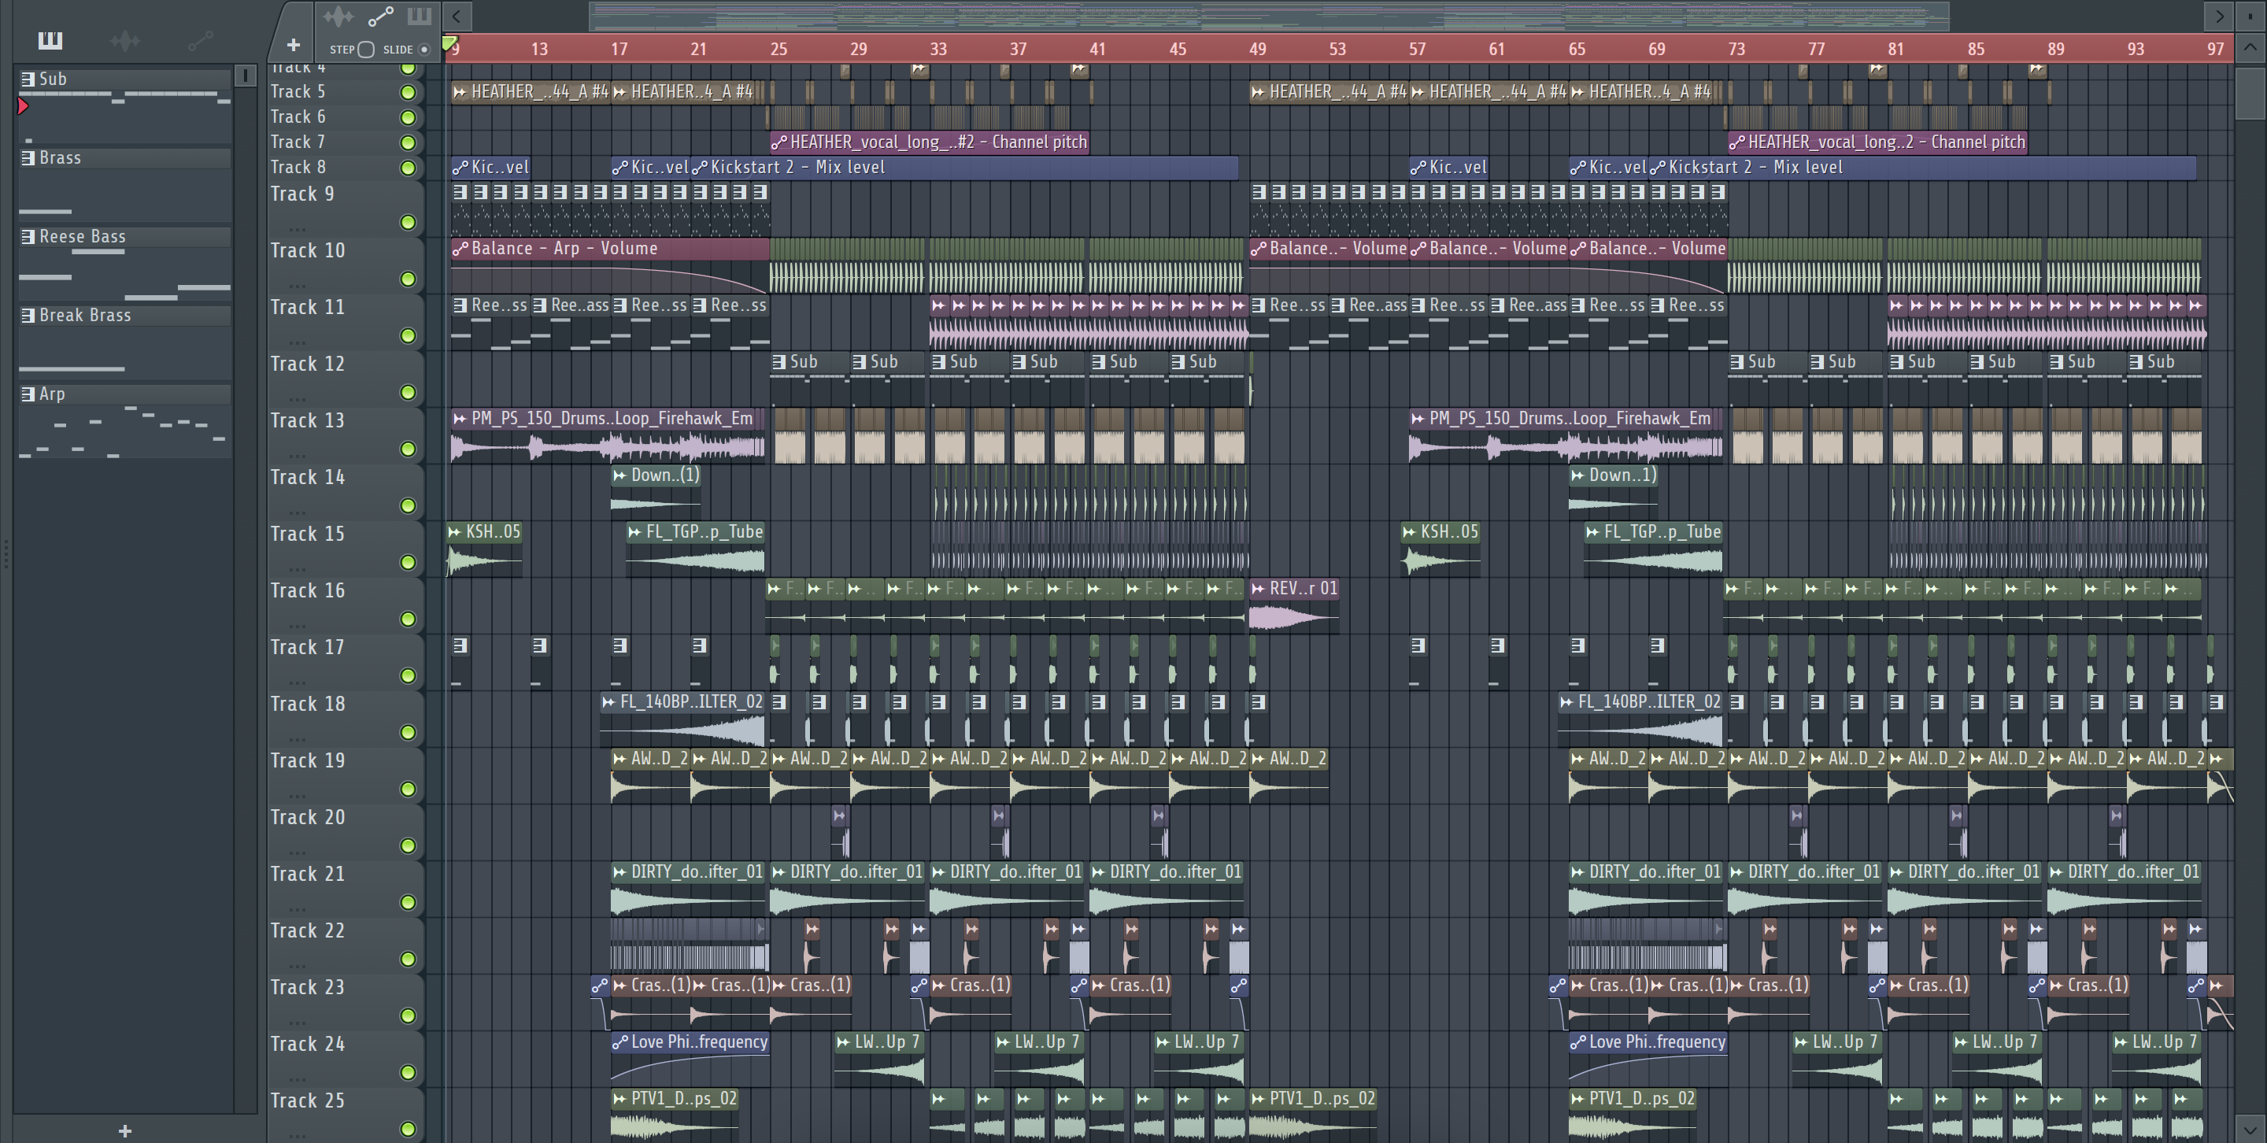Click the plus button below the picker list
This screenshot has width=2267, height=1143.
point(125,1130)
